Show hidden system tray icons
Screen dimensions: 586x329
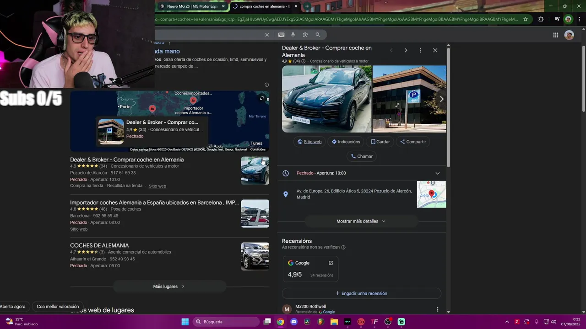(507, 322)
